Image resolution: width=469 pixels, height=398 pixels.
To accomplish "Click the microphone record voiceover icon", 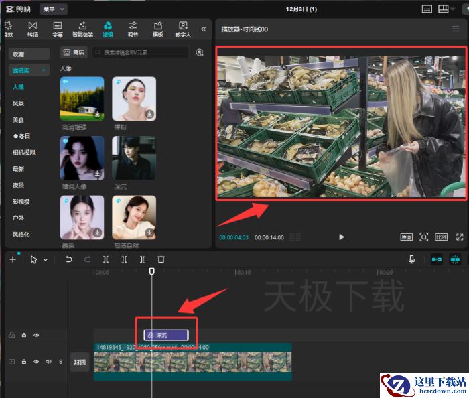I will pyautogui.click(x=411, y=259).
